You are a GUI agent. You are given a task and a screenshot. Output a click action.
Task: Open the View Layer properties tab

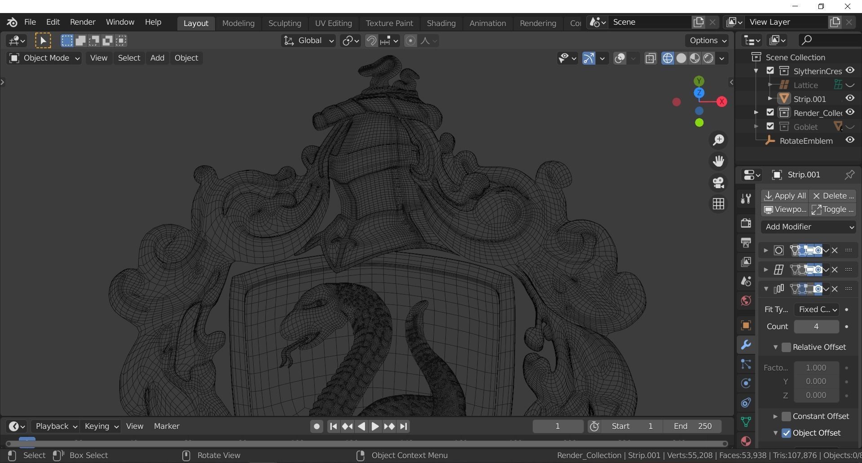[x=746, y=262]
